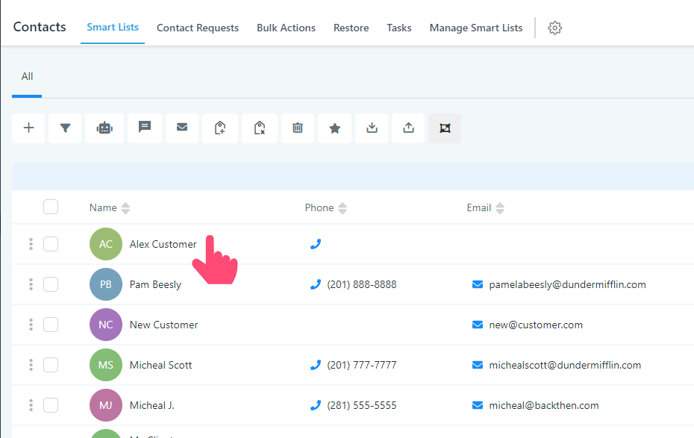Click email michealscott@dundermifflin.com
Image resolution: width=694 pixels, height=438 pixels.
pyautogui.click(x=565, y=365)
